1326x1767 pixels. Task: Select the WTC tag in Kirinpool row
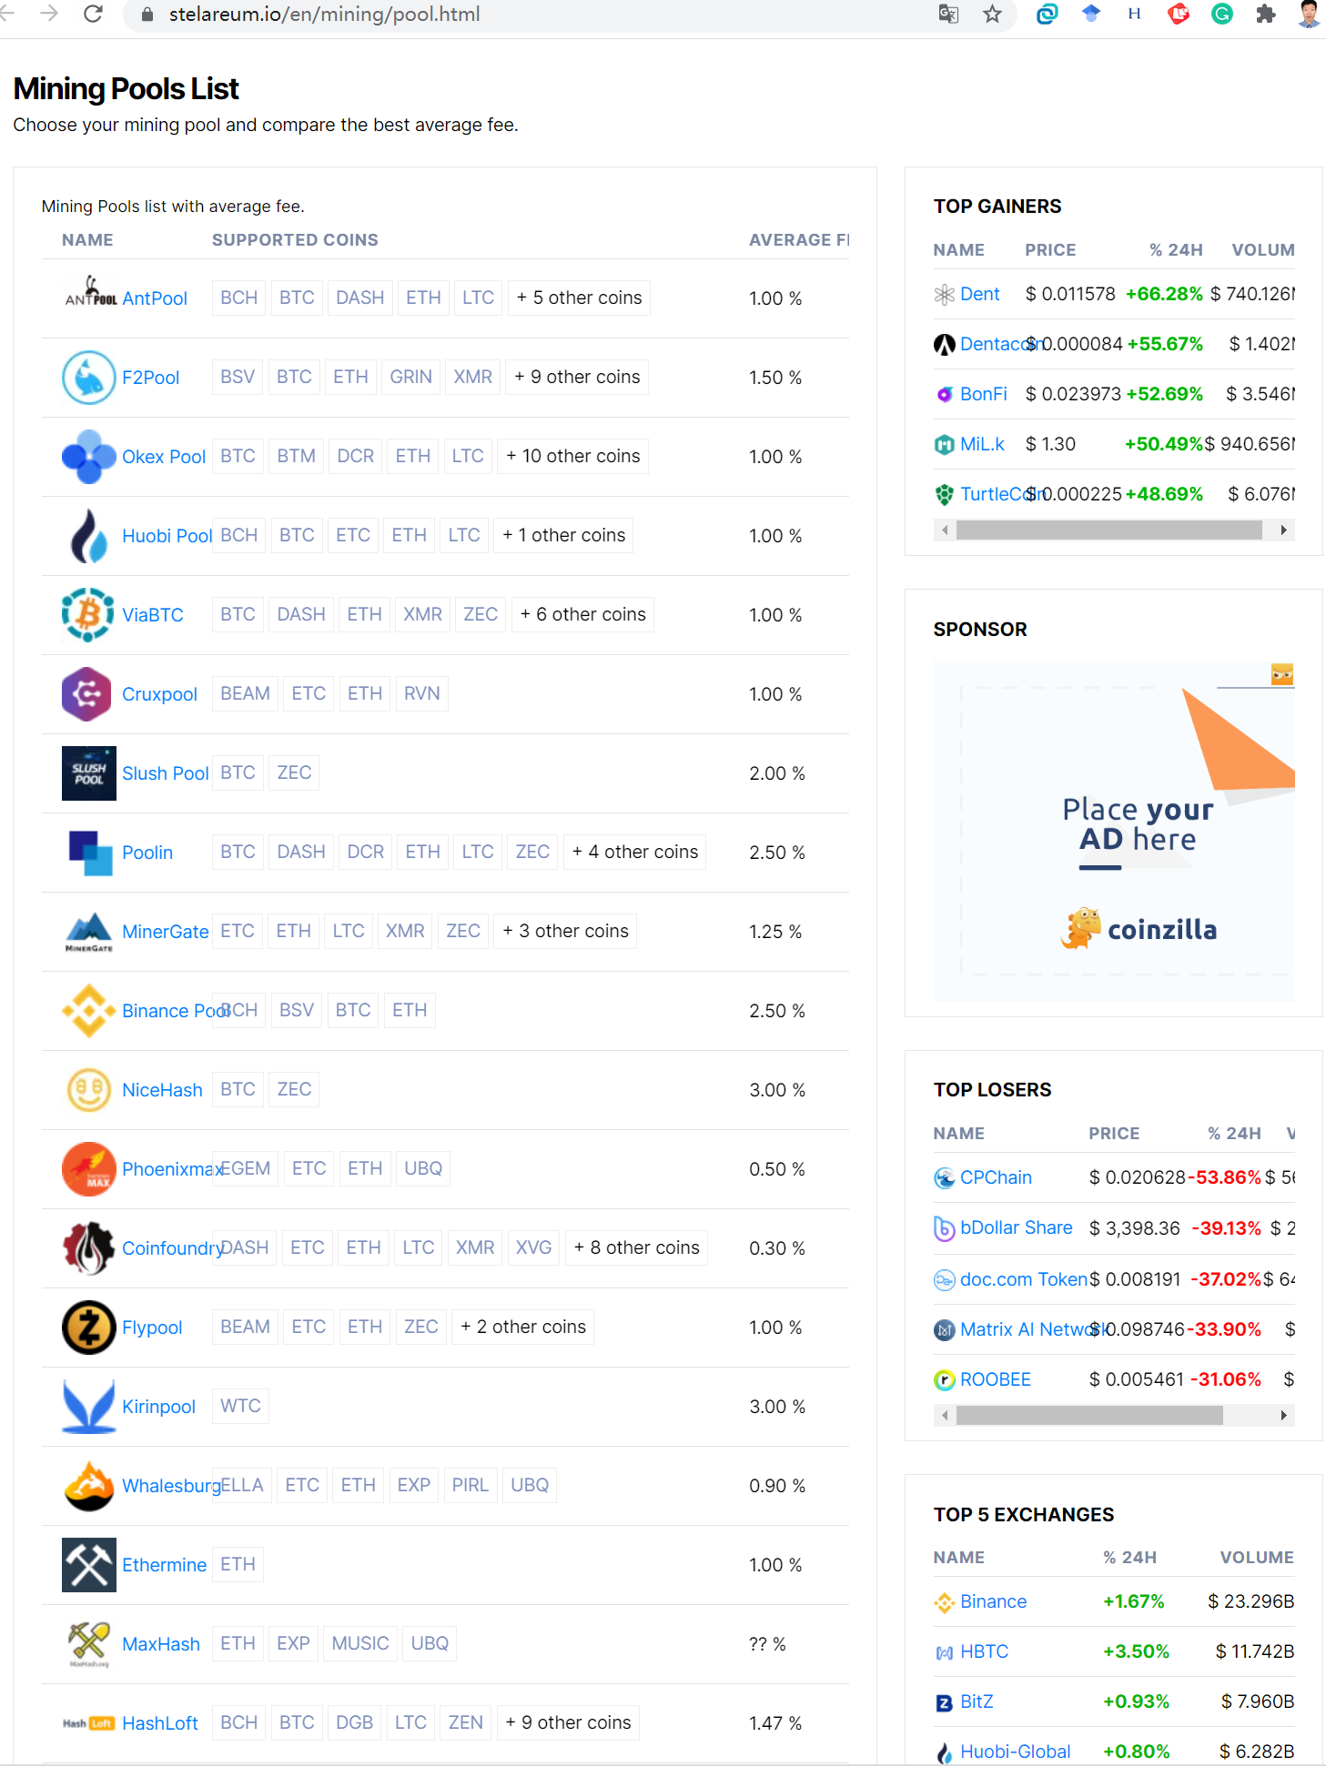[241, 1407]
